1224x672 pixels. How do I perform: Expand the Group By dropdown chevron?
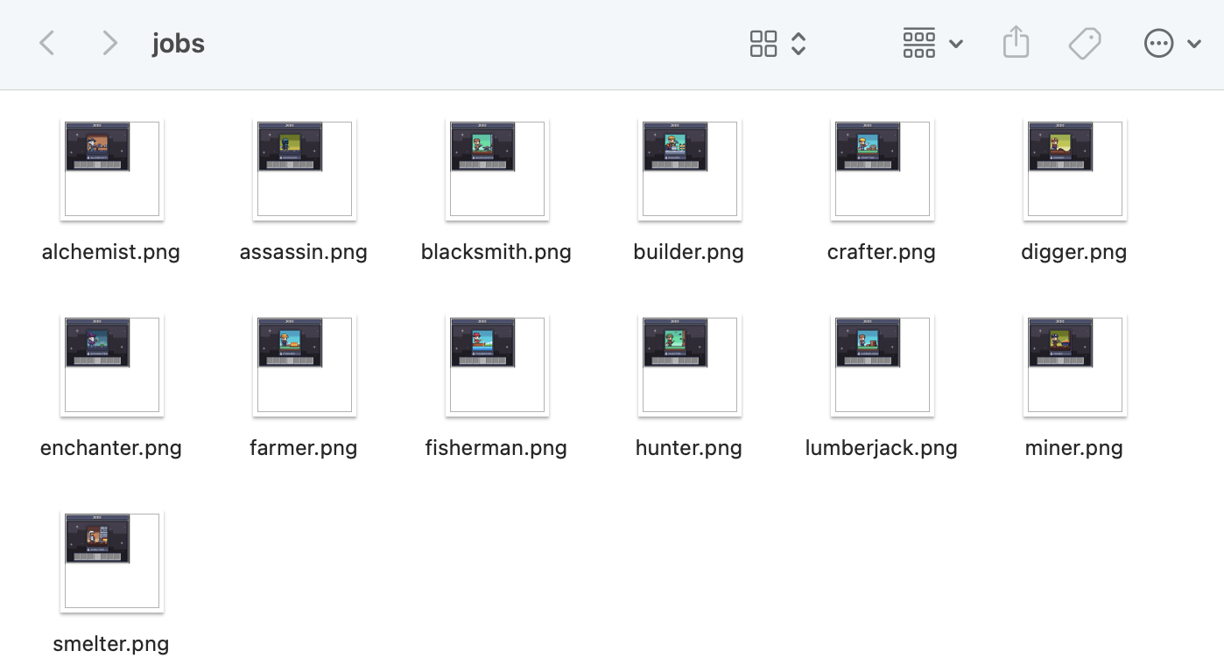(956, 44)
